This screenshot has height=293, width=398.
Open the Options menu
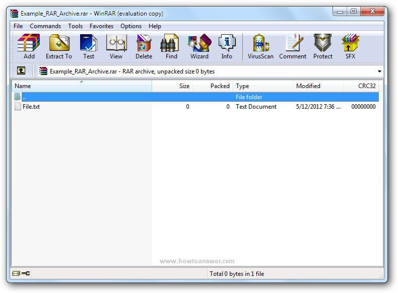point(131,26)
